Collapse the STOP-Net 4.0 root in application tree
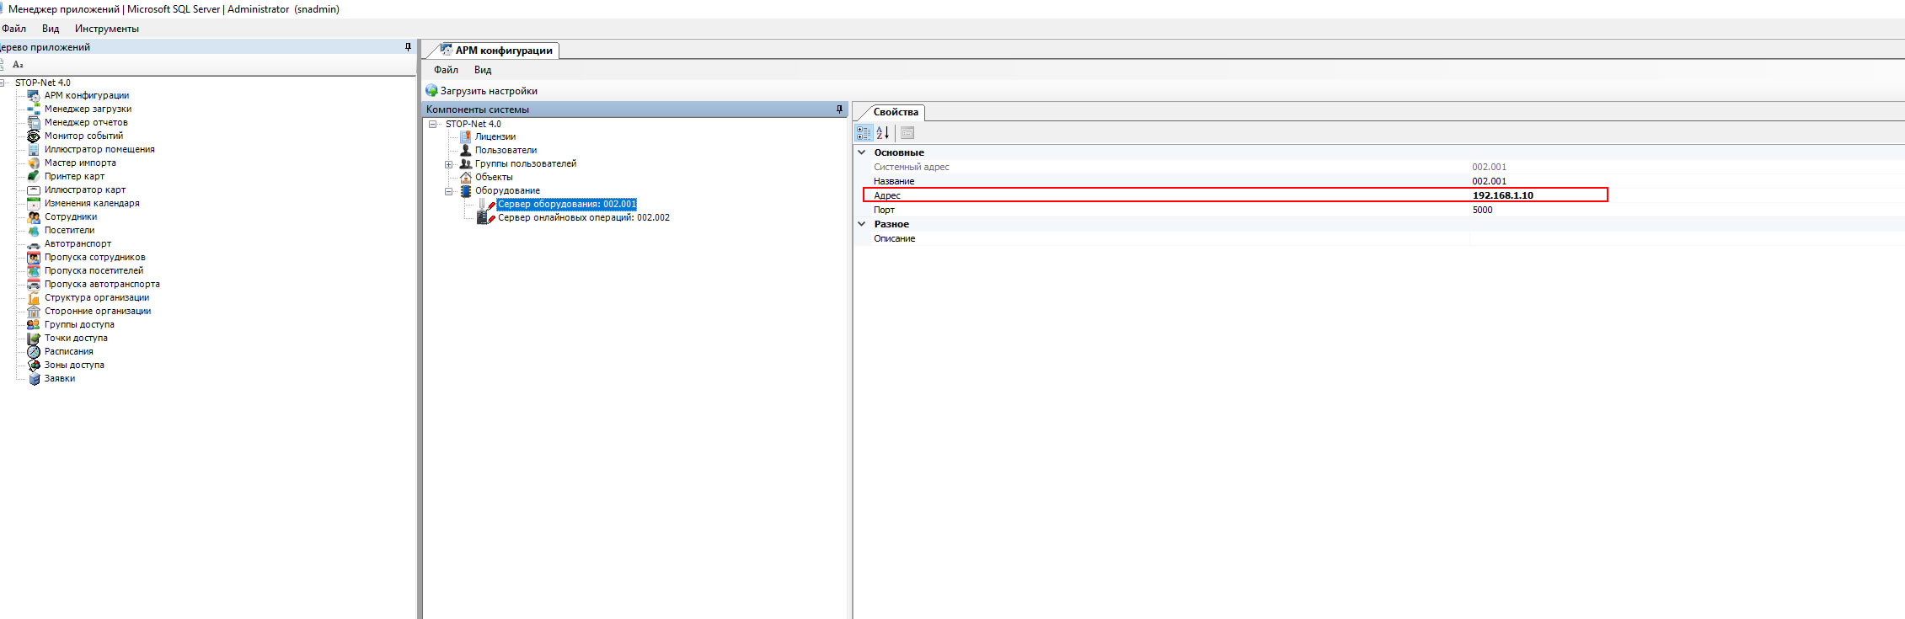 [3, 83]
